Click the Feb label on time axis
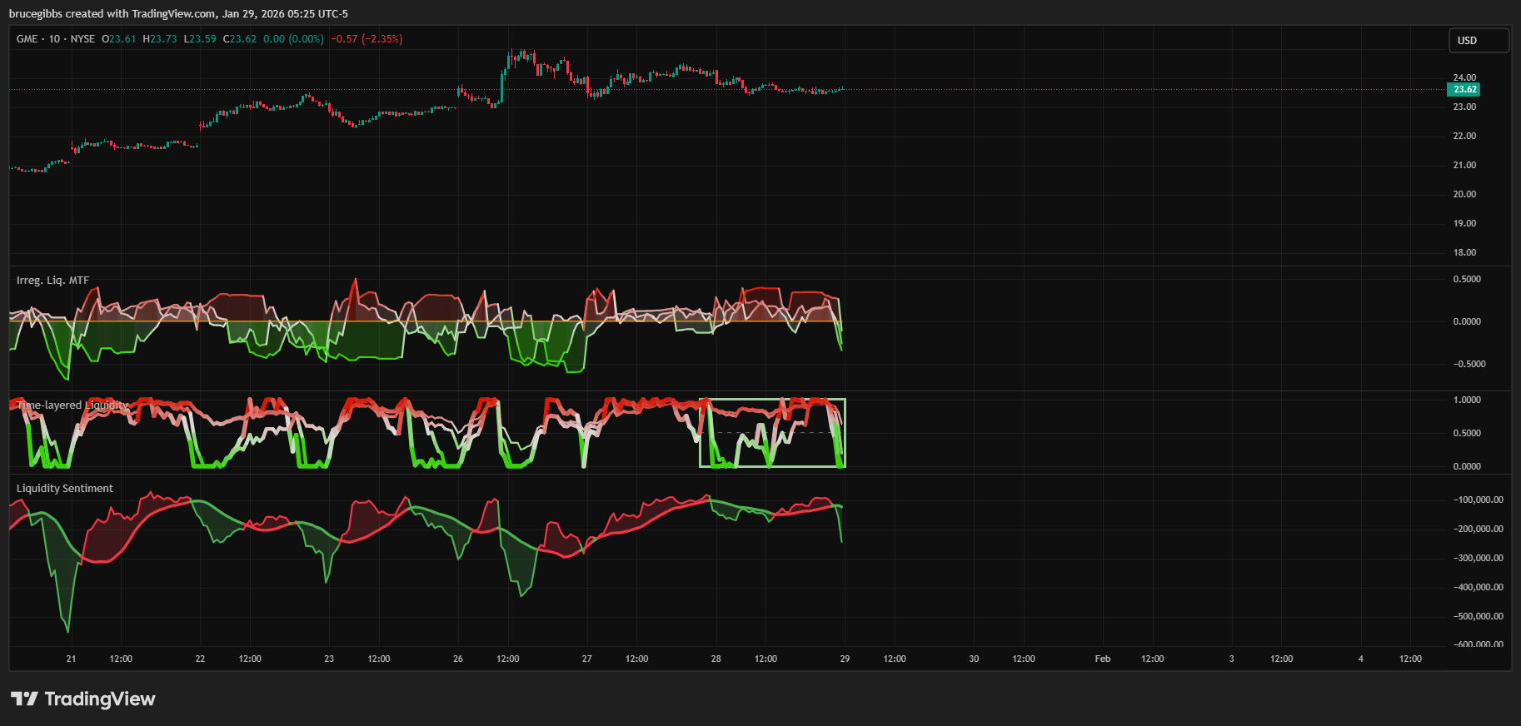 point(1102,659)
